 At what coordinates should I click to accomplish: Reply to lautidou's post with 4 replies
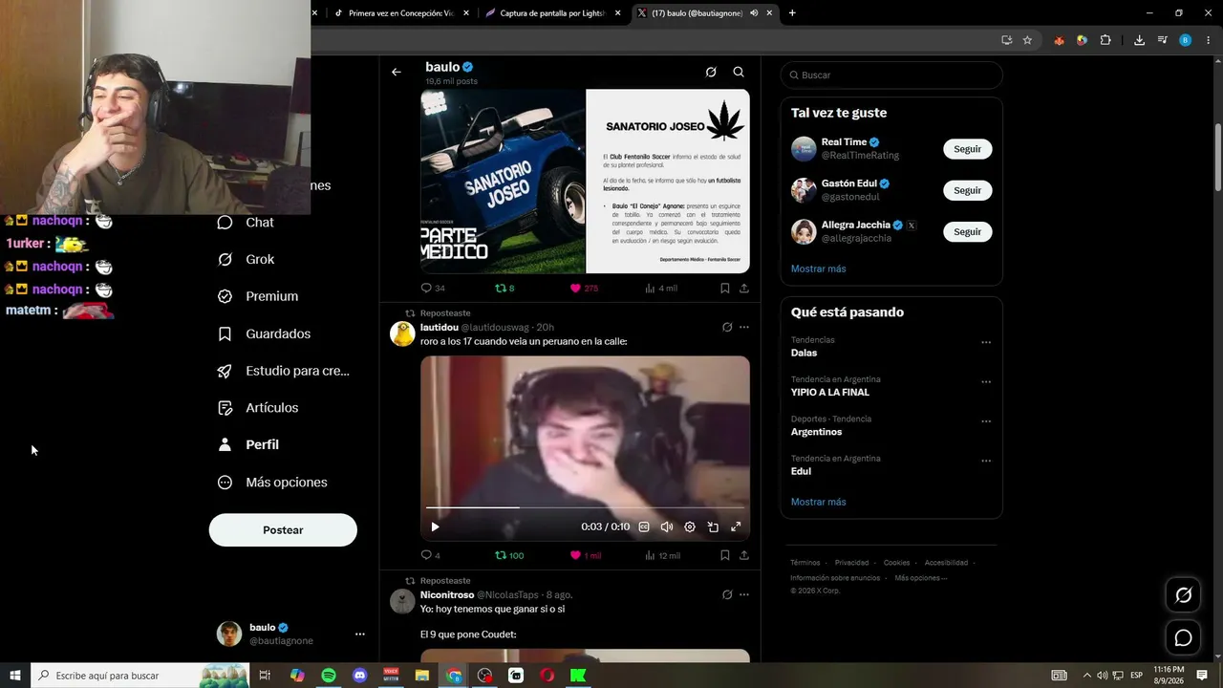click(431, 555)
